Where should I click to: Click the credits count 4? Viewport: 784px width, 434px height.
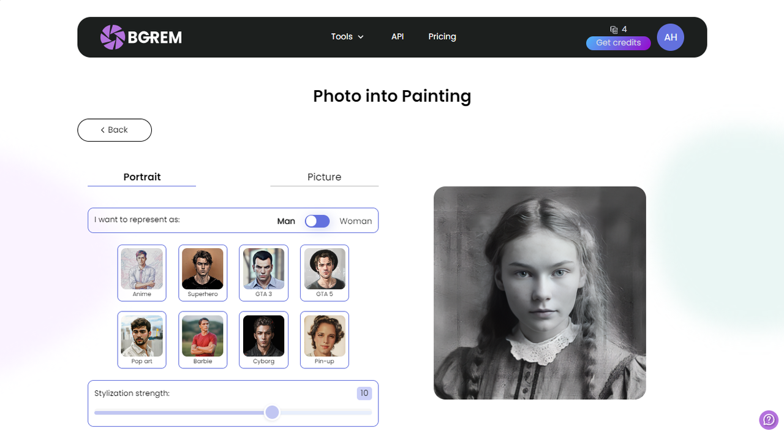click(624, 29)
